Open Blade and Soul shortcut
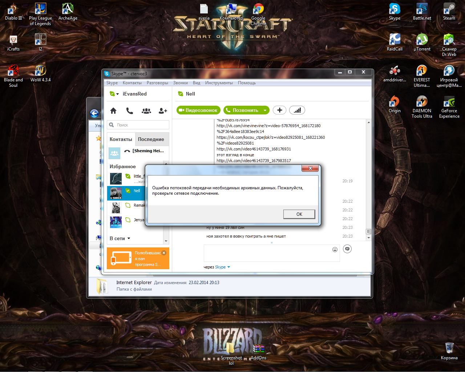 click(x=13, y=76)
